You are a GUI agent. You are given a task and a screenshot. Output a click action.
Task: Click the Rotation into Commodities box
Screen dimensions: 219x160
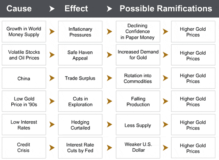click(x=138, y=78)
